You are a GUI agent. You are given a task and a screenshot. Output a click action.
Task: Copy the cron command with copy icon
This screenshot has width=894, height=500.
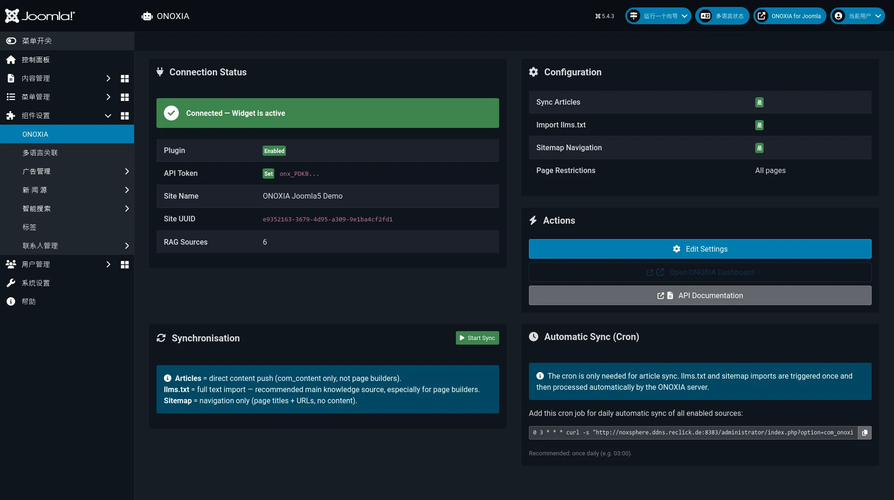point(865,433)
